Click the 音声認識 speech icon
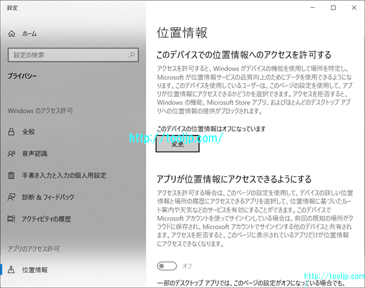The height and width of the screenshot is (288, 365). click(11, 154)
